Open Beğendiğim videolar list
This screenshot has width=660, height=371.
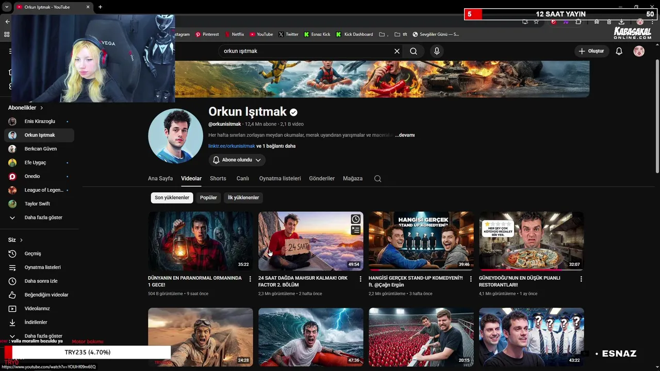[39, 295]
